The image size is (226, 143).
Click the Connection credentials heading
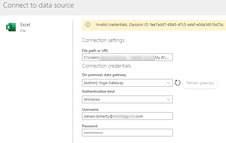coord(106,66)
